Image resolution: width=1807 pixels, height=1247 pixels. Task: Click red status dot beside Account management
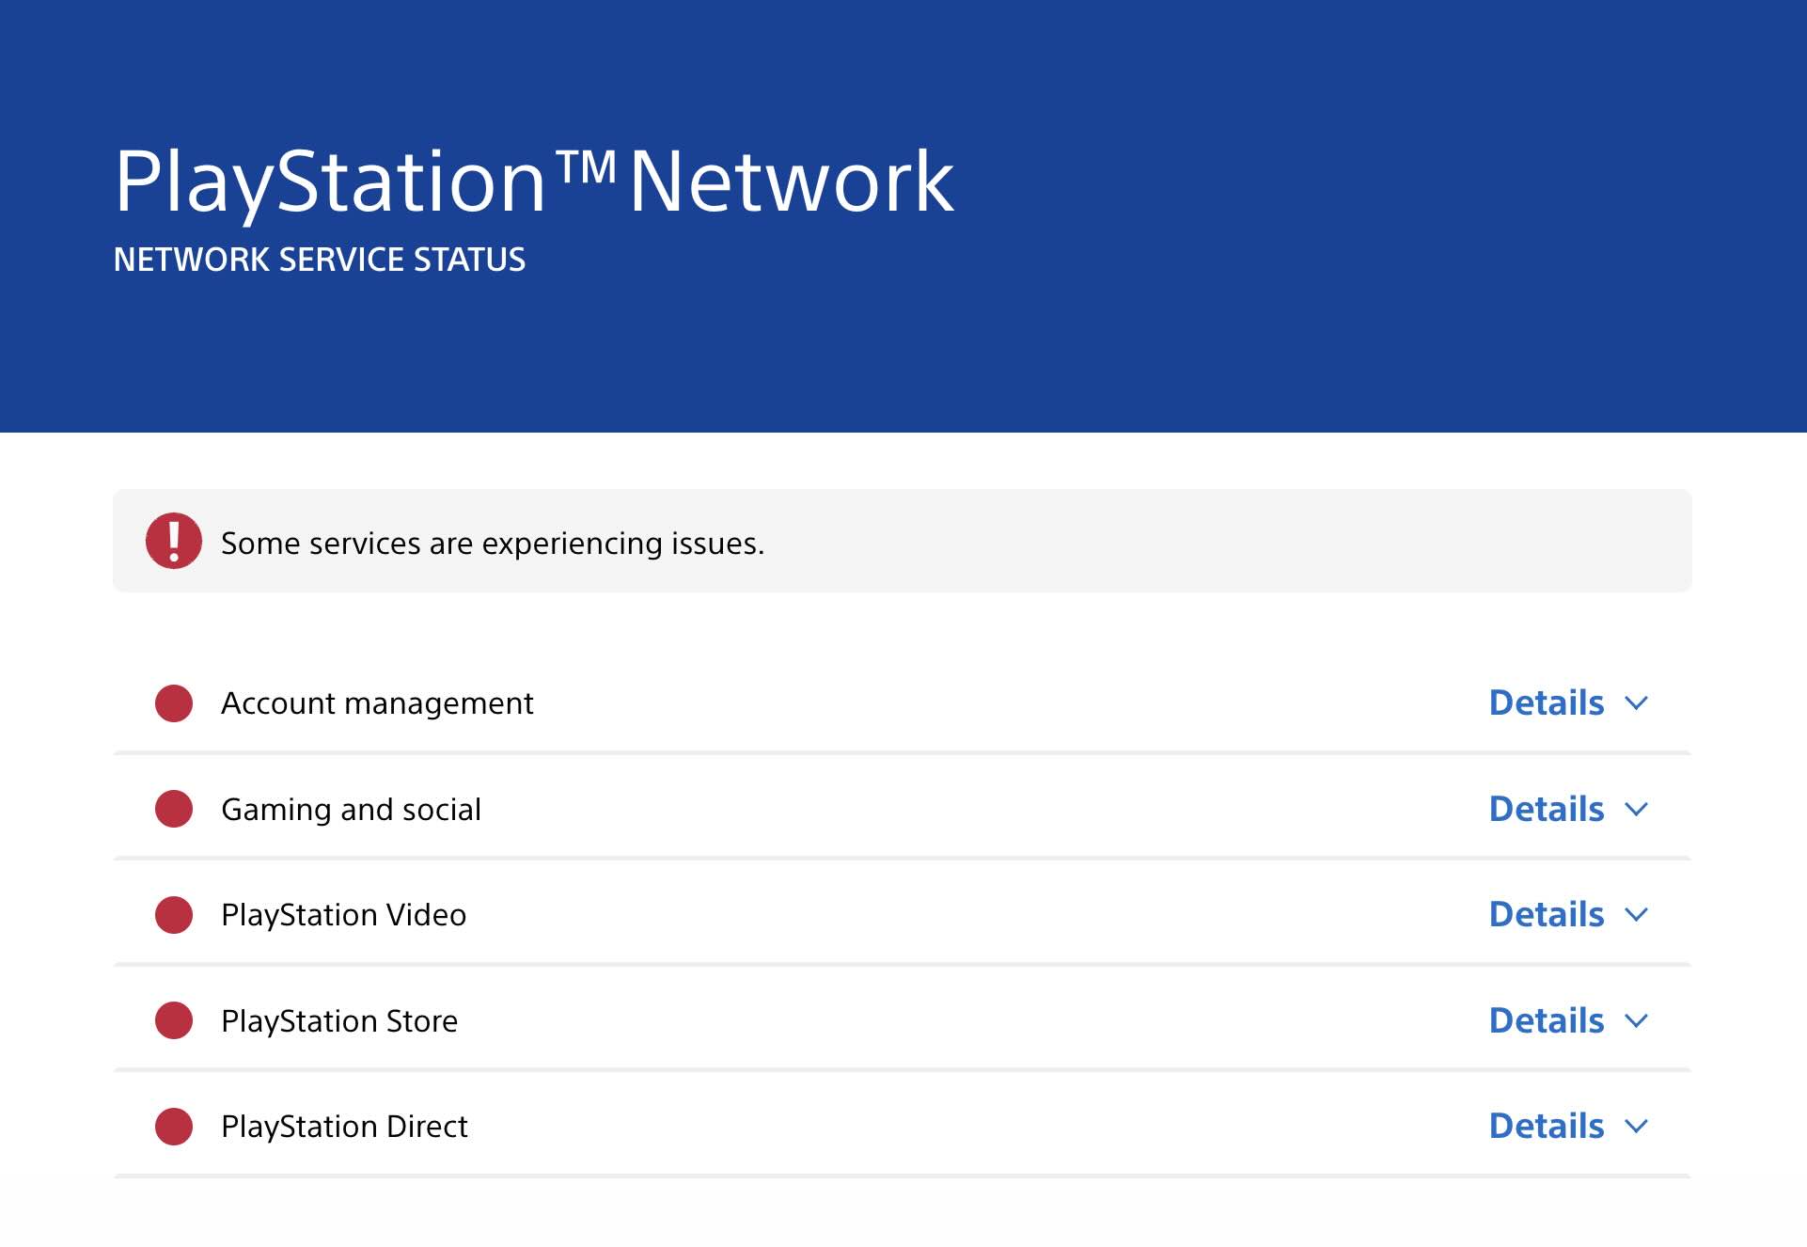tap(174, 703)
